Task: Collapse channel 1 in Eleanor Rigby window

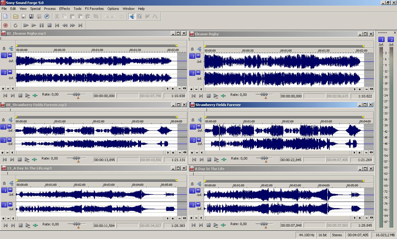Action: pos(198,56)
